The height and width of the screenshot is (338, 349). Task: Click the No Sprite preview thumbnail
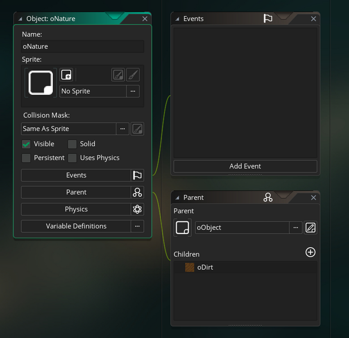(40, 83)
